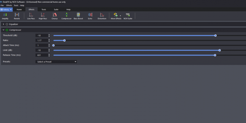Viewport: 246px width, 123px height.
Task: Add the Reverb effect
Action: (x=17, y=16)
